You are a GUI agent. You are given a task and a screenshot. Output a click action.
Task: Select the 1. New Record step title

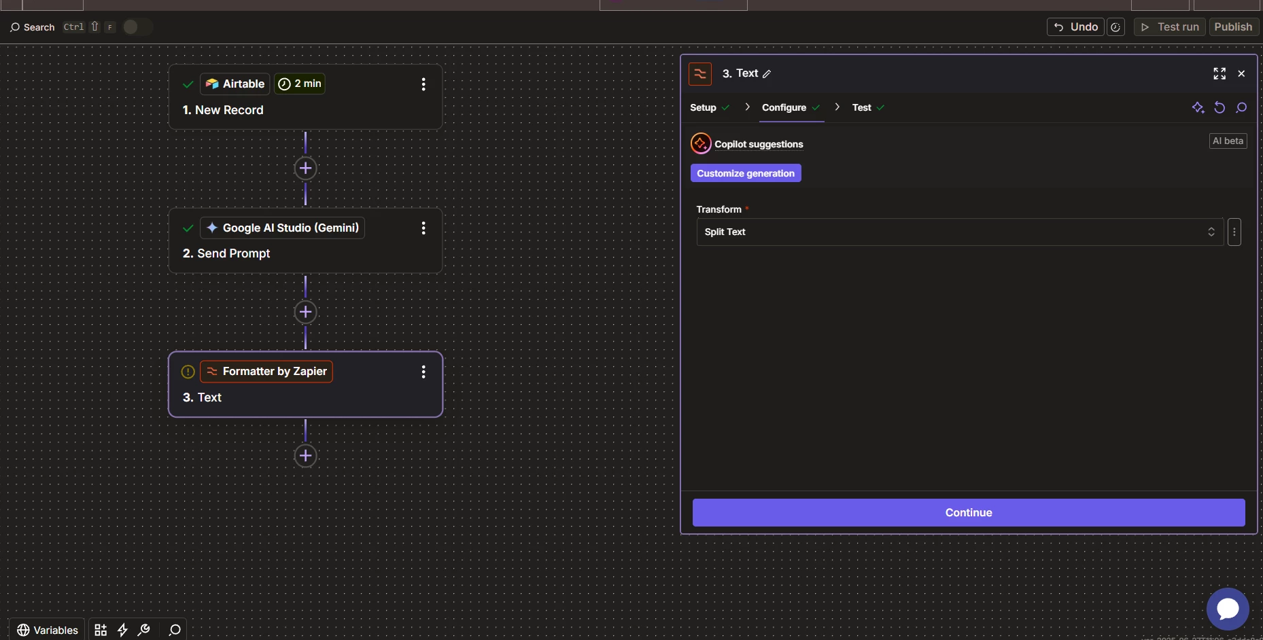223,110
